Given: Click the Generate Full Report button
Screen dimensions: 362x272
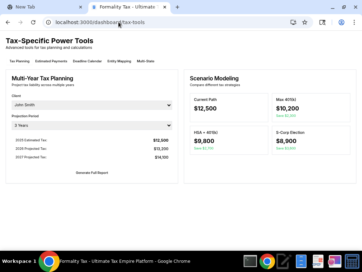Looking at the screenshot, I should click(x=92, y=173).
